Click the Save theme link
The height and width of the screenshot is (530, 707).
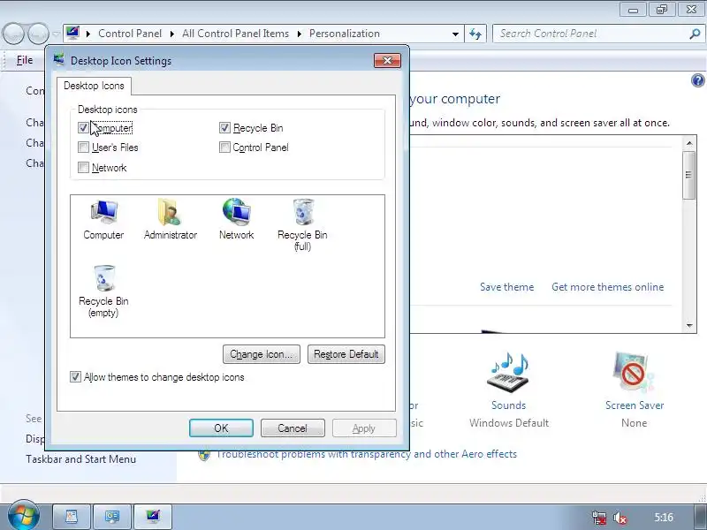point(506,287)
